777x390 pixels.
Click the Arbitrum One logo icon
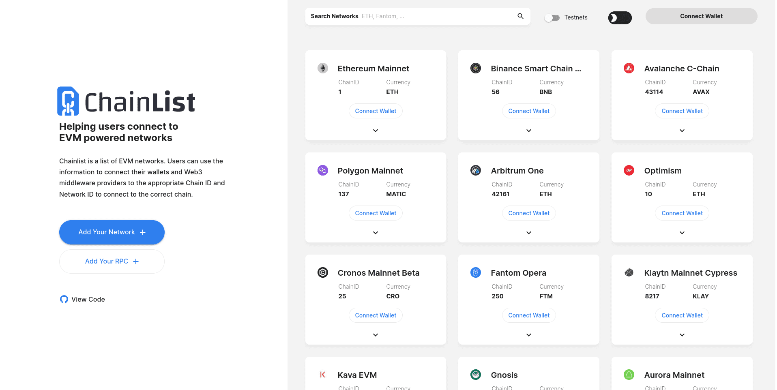click(x=476, y=170)
